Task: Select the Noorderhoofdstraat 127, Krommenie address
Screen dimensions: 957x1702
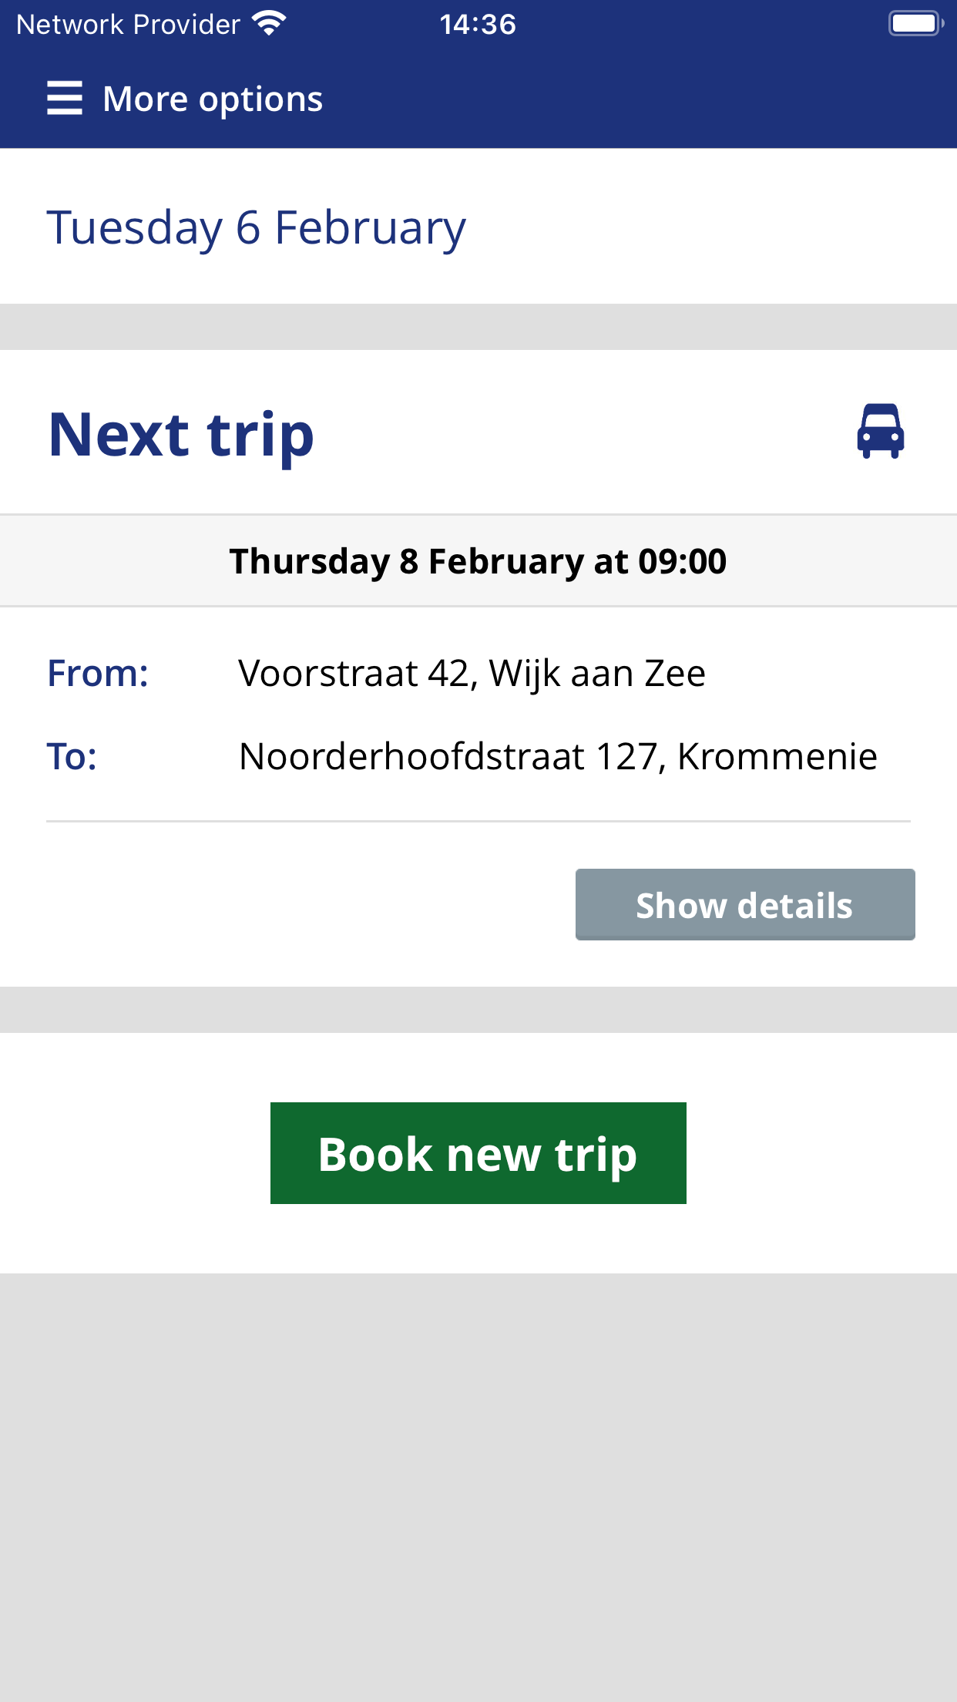Action: pos(559,757)
